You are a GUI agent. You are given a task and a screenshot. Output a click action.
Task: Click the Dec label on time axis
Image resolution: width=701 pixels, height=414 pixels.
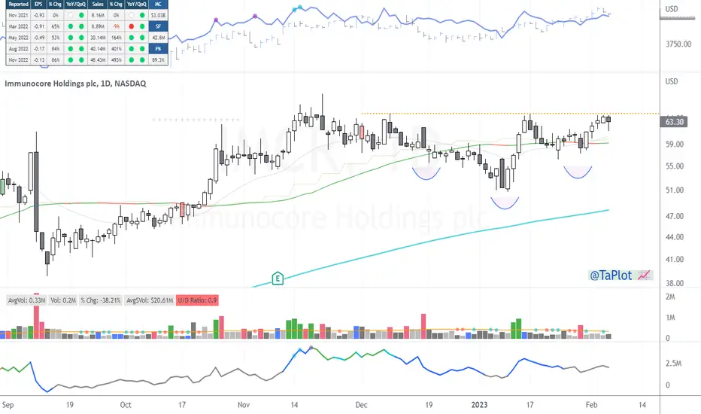(361, 405)
